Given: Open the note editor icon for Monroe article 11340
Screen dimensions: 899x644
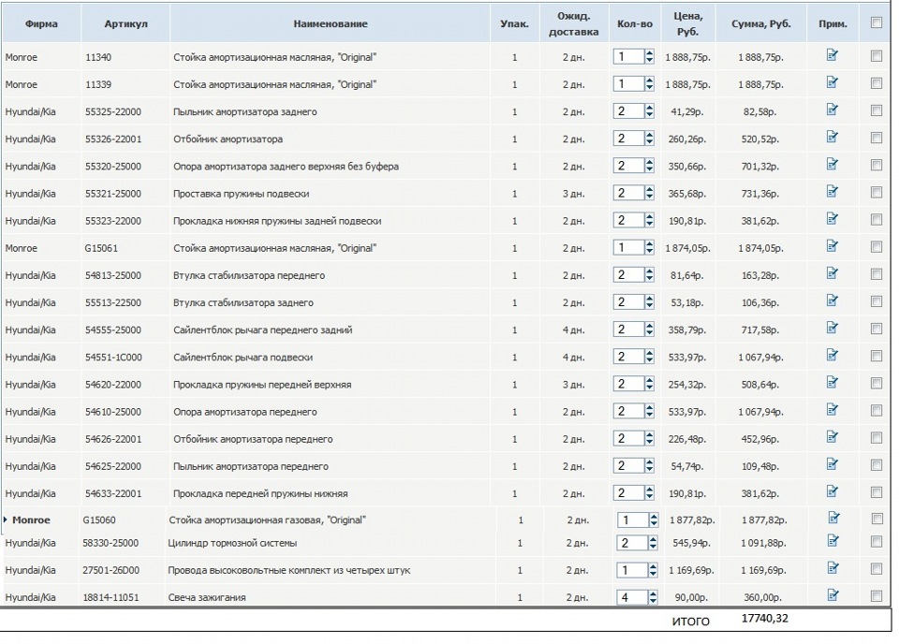Looking at the screenshot, I should [x=833, y=56].
